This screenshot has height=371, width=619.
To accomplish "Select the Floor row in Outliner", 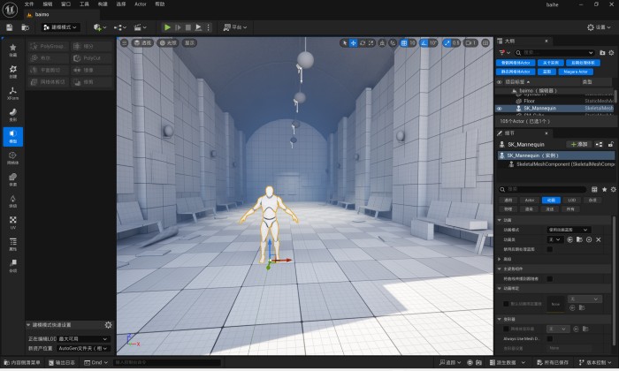I will [555, 101].
